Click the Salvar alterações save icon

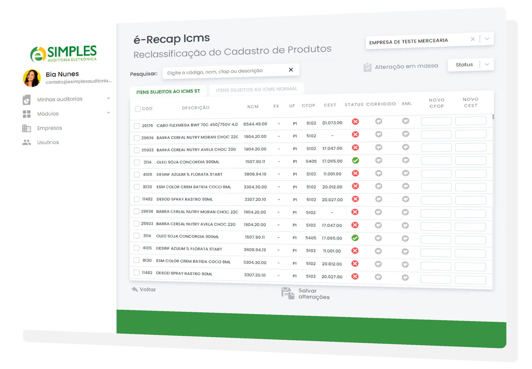tap(288, 293)
